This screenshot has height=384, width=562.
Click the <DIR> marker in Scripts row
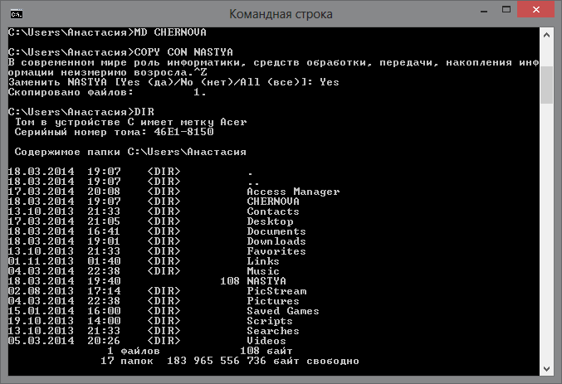pyautogui.click(x=164, y=321)
